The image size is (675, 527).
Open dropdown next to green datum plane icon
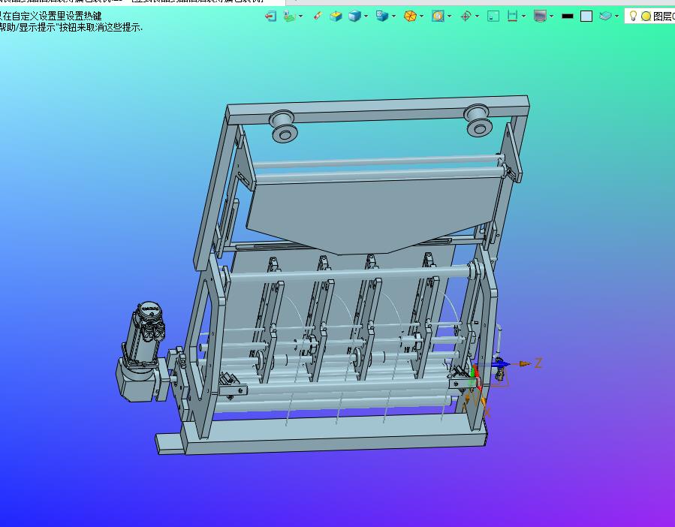point(300,17)
